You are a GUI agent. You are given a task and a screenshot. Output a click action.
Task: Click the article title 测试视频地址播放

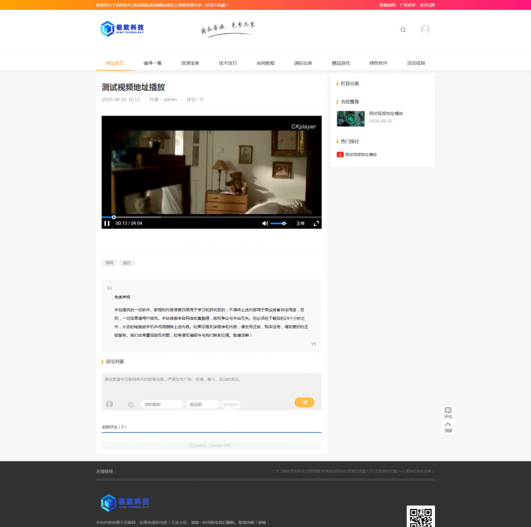(x=133, y=87)
